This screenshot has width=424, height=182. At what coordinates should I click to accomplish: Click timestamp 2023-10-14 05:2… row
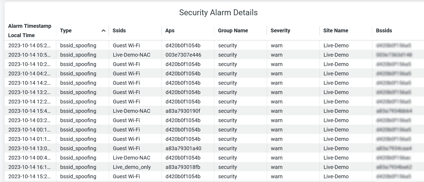tap(29, 45)
